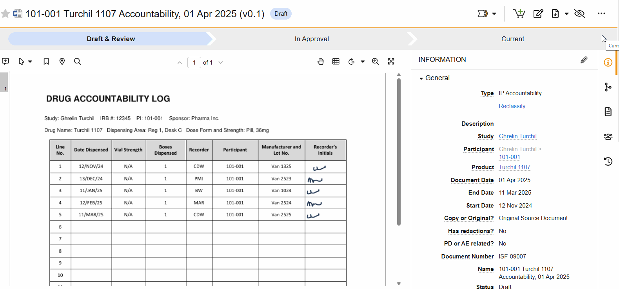
Task: Click the edit document icon
Action: click(x=538, y=14)
